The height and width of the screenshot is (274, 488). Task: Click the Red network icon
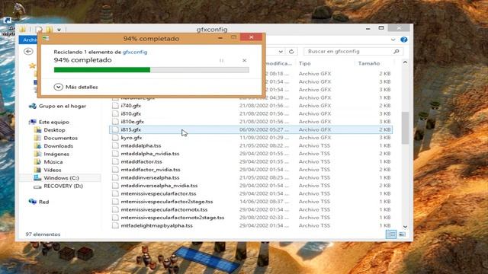pos(32,202)
